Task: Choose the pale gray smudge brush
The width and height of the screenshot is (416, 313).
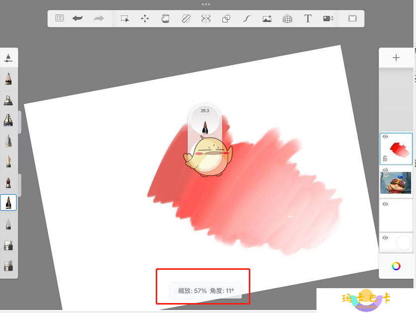Action: pos(8,224)
